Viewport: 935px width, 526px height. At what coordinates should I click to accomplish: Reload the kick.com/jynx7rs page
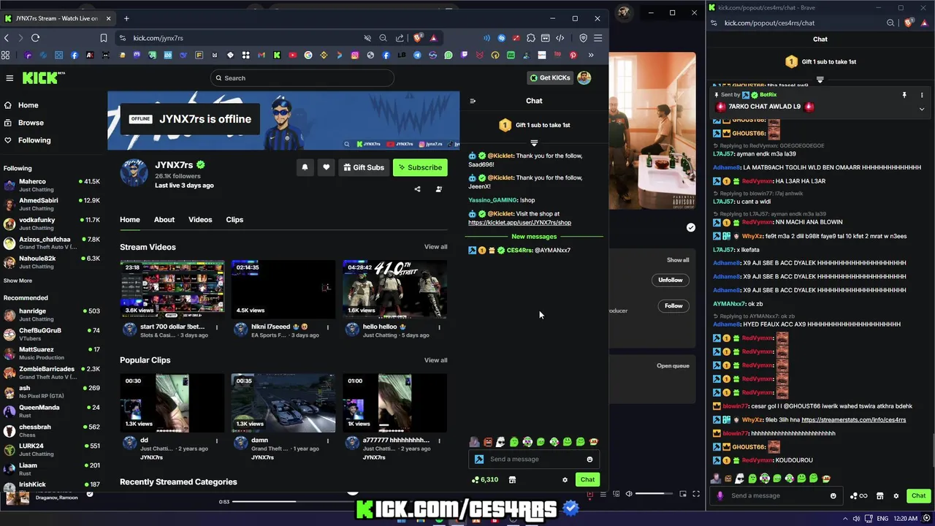[35, 38]
